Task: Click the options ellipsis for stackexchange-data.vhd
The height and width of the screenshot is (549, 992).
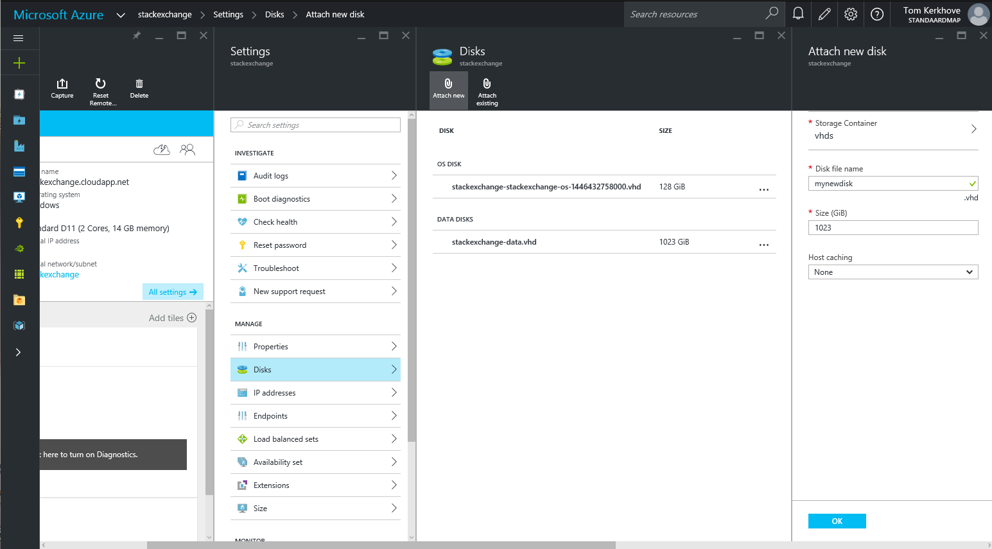Action: pyautogui.click(x=763, y=244)
